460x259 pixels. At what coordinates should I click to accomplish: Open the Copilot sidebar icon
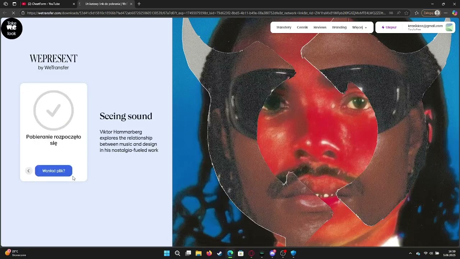coord(455,13)
